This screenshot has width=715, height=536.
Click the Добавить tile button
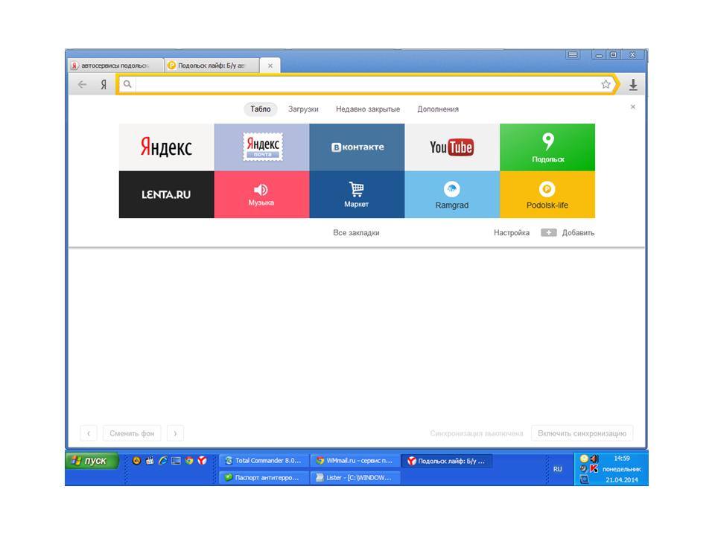pos(568,232)
